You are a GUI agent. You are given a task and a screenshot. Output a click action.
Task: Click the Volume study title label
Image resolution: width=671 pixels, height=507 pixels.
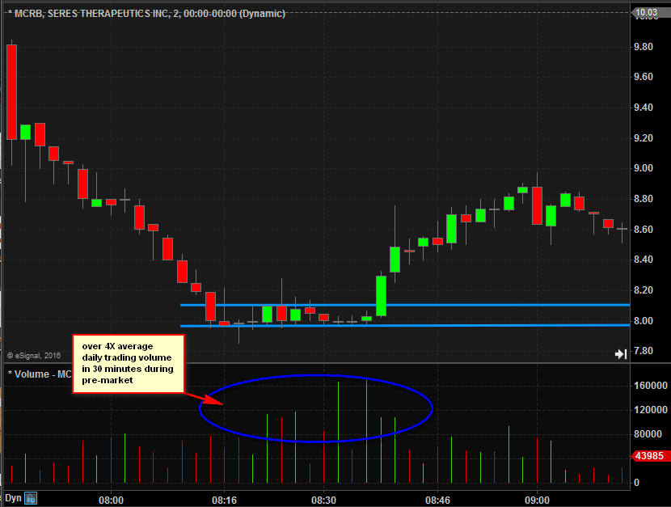click(x=40, y=374)
